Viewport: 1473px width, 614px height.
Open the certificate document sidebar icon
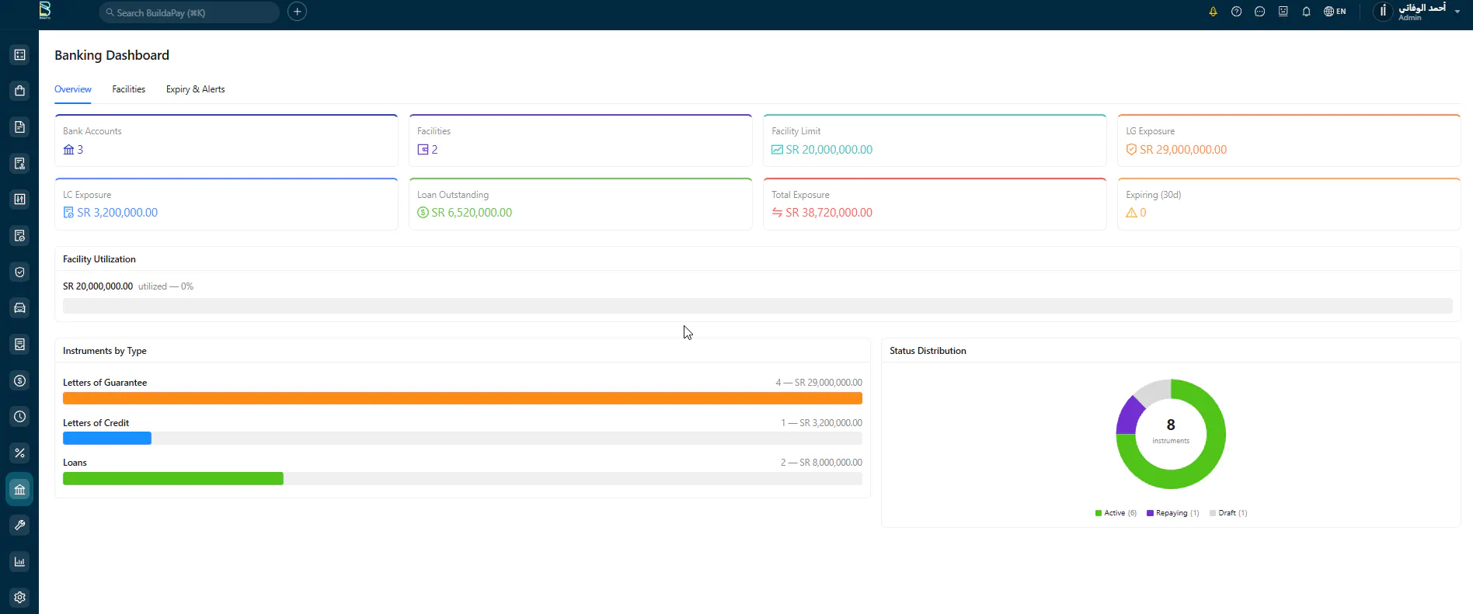pos(19,163)
